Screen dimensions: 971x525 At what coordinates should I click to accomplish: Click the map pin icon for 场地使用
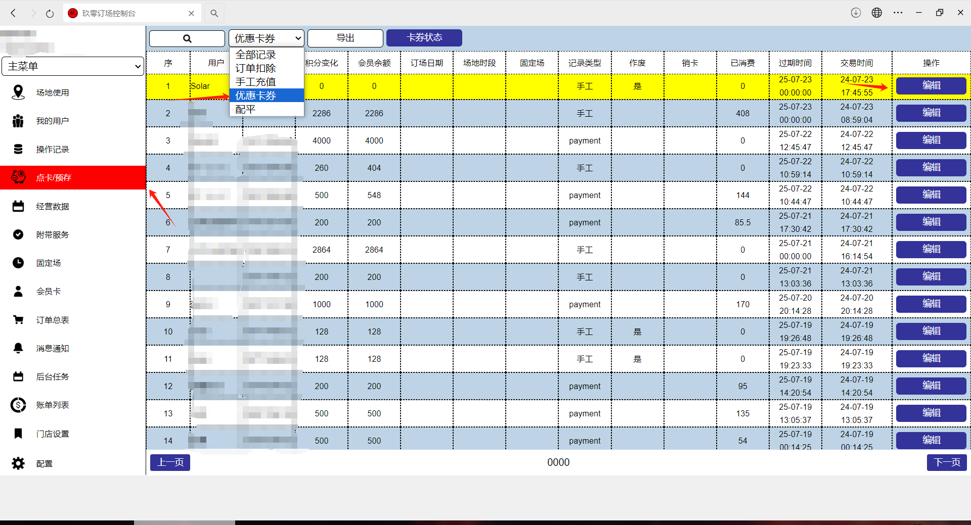(x=18, y=92)
